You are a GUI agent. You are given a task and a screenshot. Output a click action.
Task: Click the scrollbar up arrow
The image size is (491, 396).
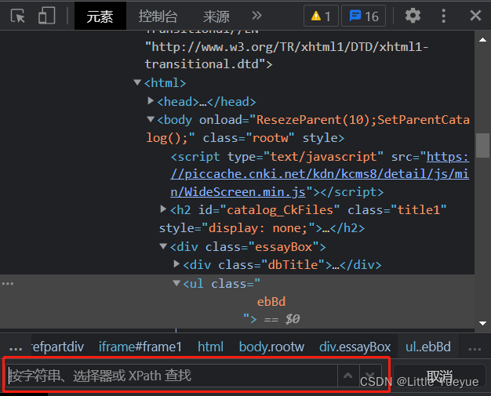point(483,40)
